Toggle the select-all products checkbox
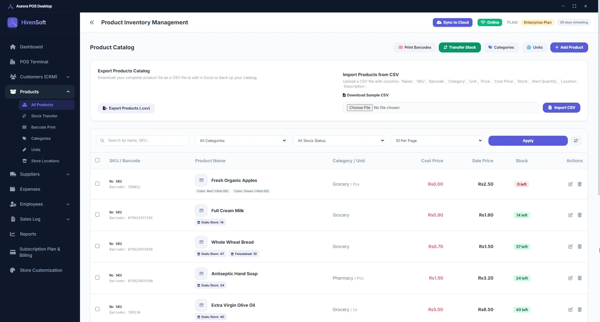This screenshot has width=600, height=322. 97,160
